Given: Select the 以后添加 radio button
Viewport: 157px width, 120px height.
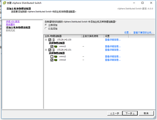Looking at the screenshot, I should (x=46, y=28).
